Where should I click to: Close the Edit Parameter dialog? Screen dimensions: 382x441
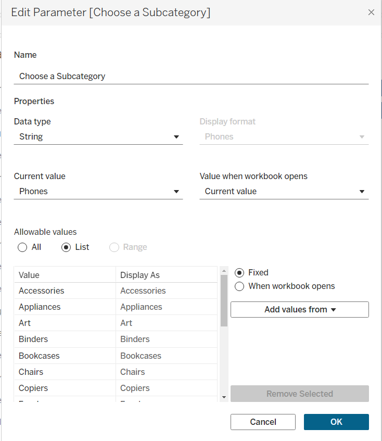click(371, 12)
